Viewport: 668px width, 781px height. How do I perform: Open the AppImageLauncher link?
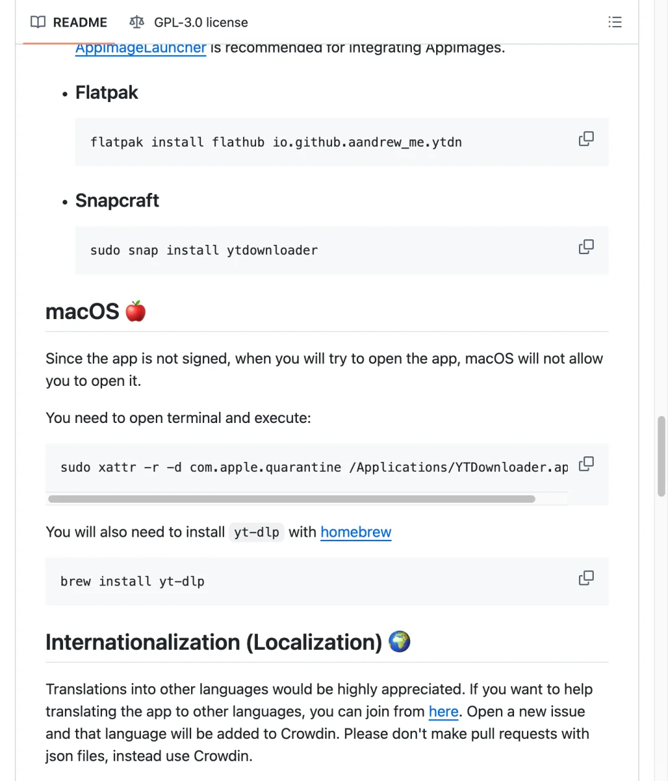140,49
